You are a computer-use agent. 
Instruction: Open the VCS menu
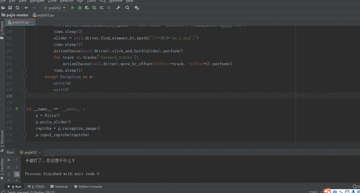click(x=103, y=1)
